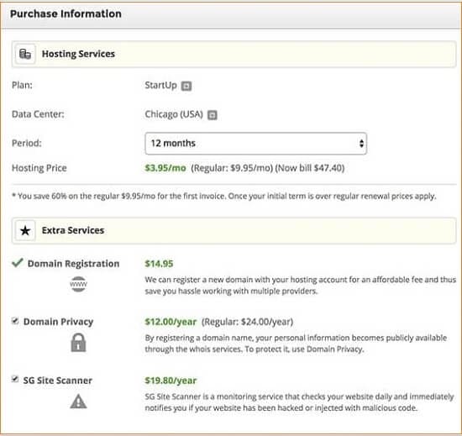Click the $12.00/year domain privacy price
This screenshot has width=462, height=436.
(171, 322)
